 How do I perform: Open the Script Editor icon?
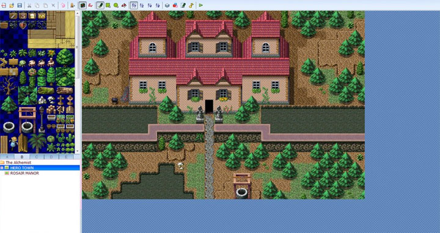pos(183,6)
